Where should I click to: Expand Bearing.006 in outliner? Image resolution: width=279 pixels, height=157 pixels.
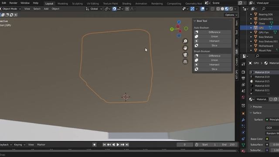tap(251, 14)
